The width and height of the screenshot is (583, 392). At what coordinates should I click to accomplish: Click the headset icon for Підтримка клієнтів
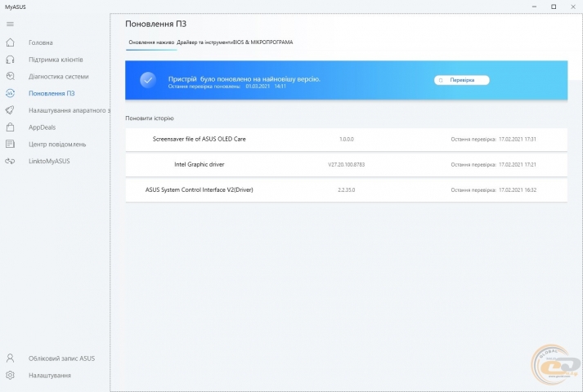tap(11, 60)
